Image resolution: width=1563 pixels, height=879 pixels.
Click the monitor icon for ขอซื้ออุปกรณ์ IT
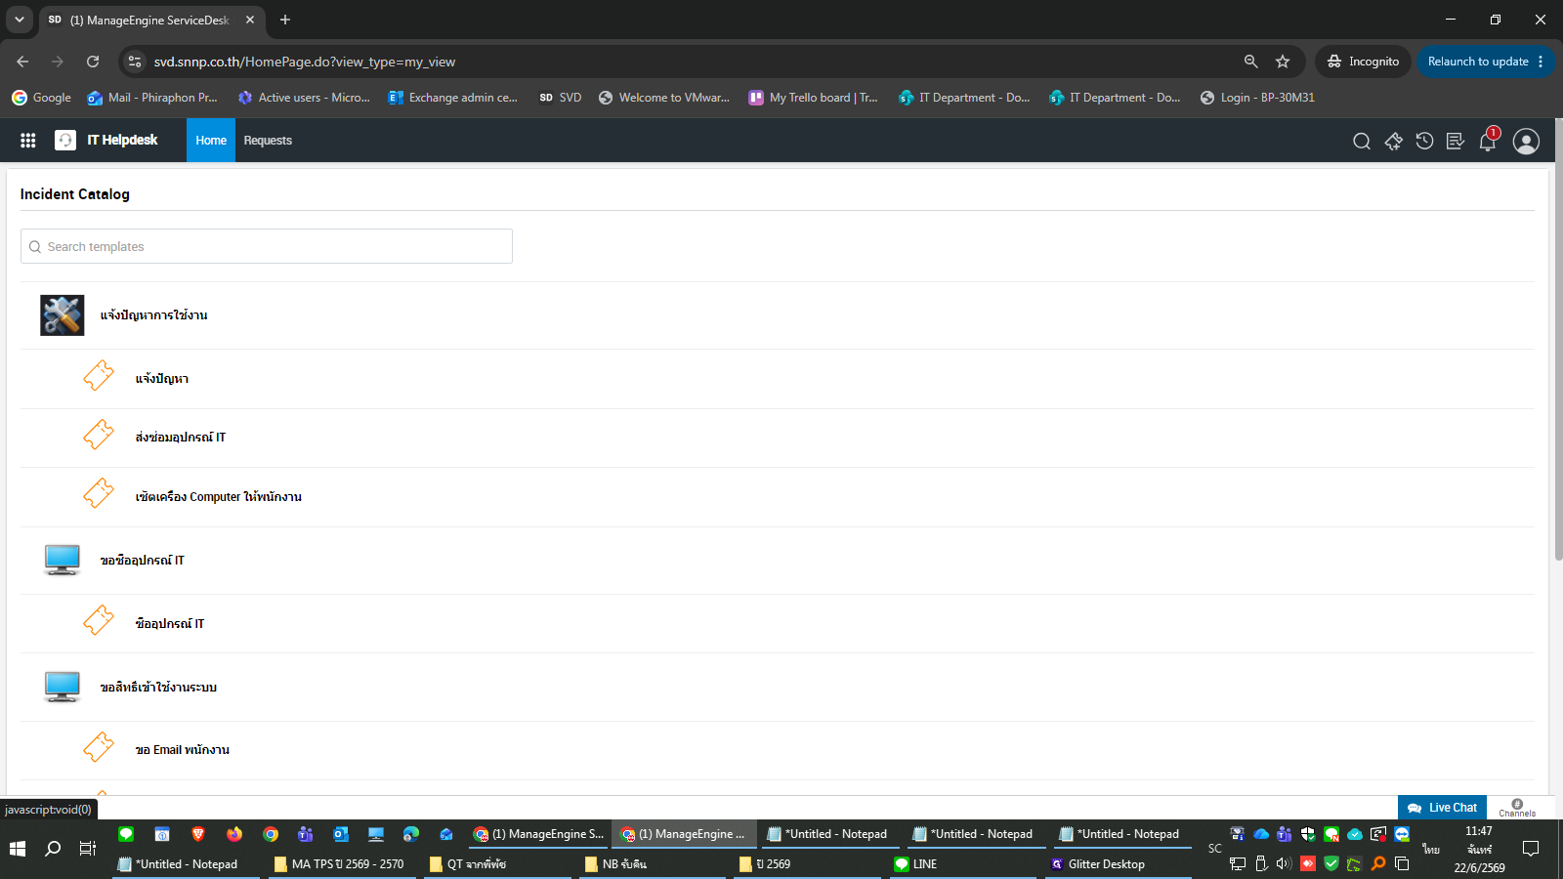point(62,560)
